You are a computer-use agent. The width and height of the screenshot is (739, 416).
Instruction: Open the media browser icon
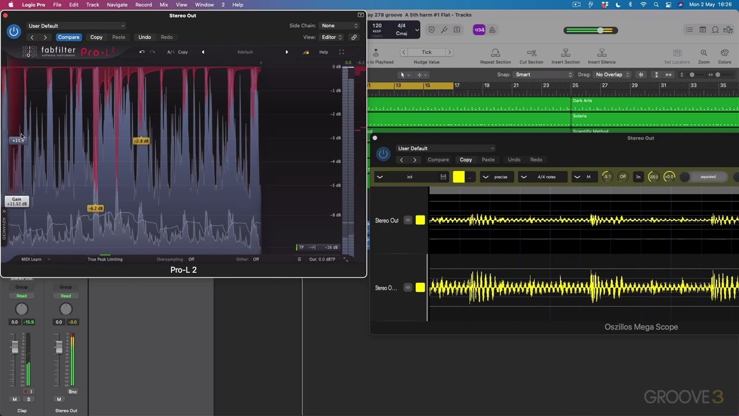728,30
